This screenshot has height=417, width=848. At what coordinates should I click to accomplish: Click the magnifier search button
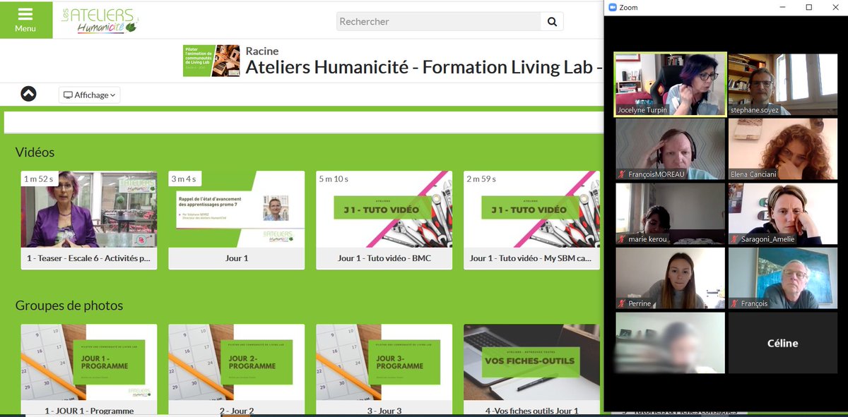(553, 21)
